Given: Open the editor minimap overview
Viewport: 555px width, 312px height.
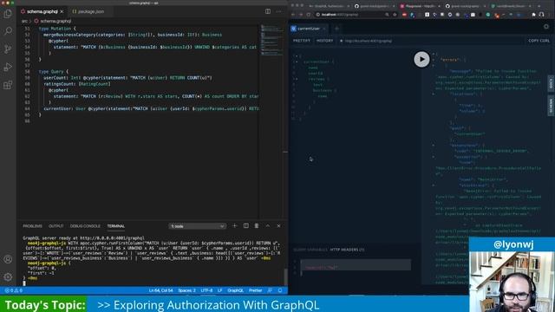Looking at the screenshot, I should tap(271, 41).
